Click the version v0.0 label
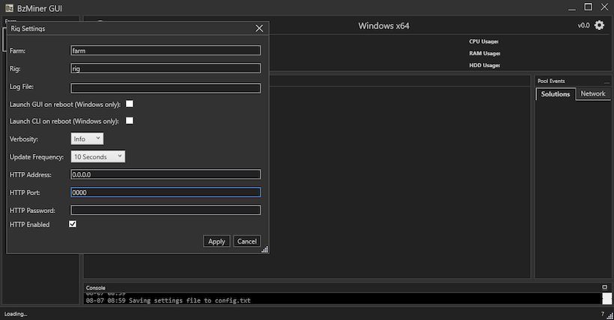The height and width of the screenshot is (320, 614). click(x=583, y=25)
